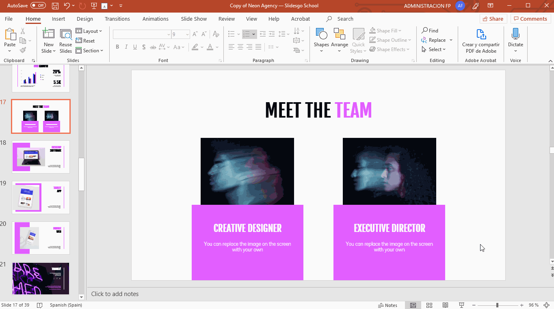Apply Italic formatting
554x309 pixels.
click(126, 47)
